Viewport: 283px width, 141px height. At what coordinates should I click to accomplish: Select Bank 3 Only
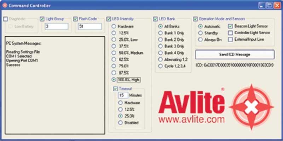click(x=161, y=46)
